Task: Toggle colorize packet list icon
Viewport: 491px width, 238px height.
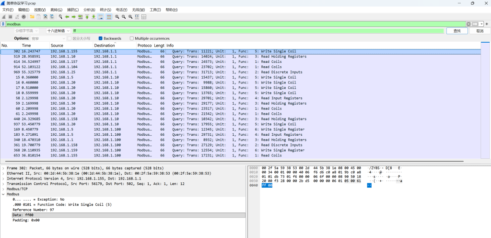Action: (x=109, y=17)
